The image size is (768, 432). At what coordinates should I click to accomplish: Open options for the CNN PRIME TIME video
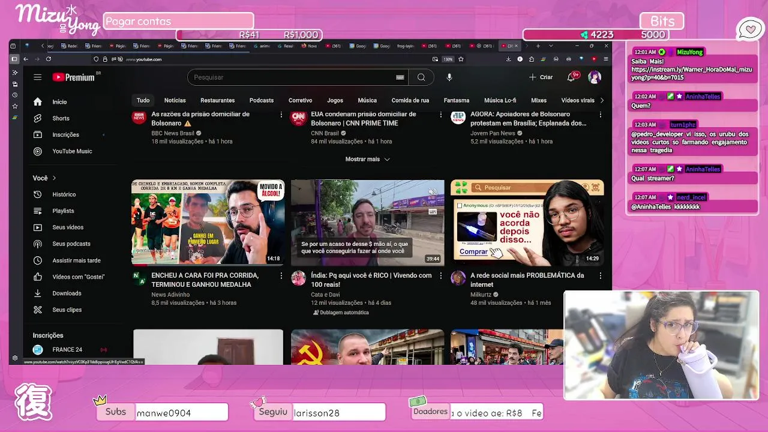(440, 115)
